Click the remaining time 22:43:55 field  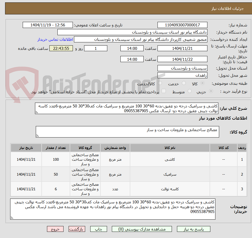point(61,48)
